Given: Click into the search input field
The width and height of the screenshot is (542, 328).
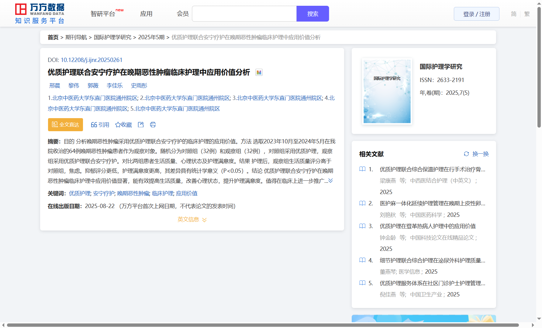Looking at the screenshot, I should click(x=244, y=14).
